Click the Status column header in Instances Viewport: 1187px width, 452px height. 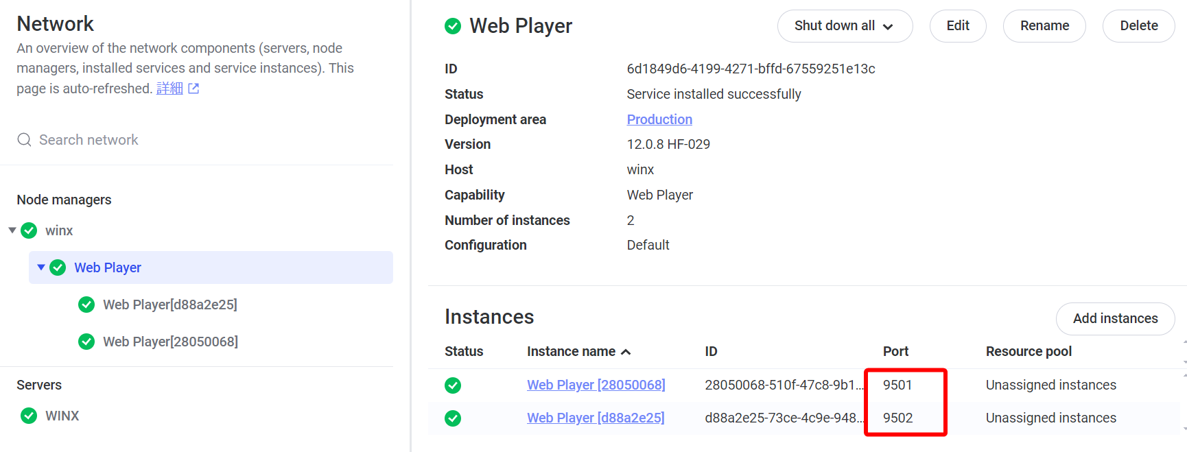click(464, 351)
